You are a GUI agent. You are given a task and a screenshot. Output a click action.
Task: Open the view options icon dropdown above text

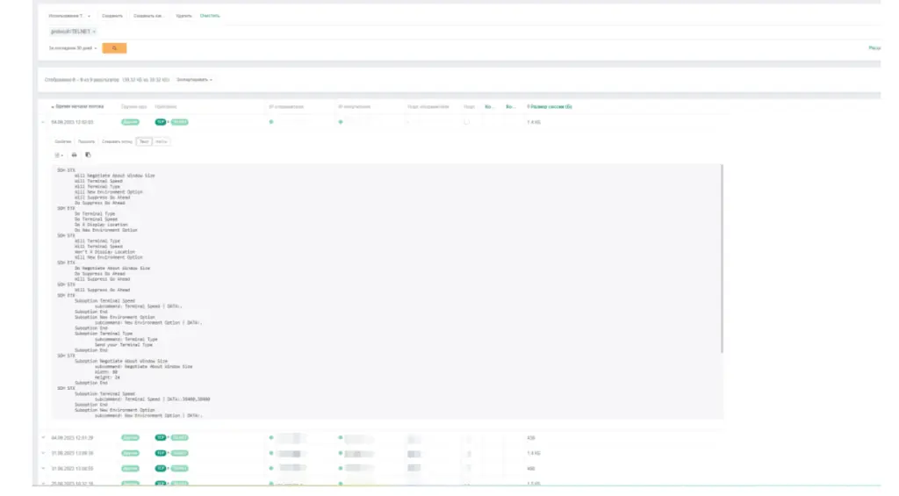[59, 155]
